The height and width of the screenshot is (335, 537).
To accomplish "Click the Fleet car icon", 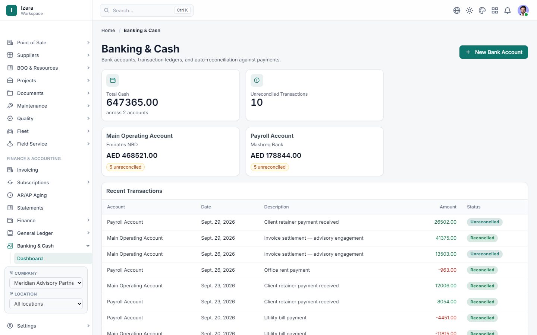I will point(10,131).
